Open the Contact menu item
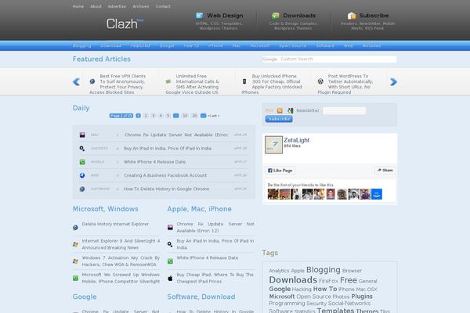The width and height of the screenshot is (470, 313). (x=163, y=6)
